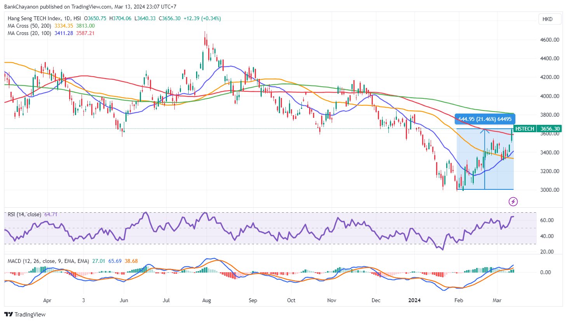Image resolution: width=567 pixels, height=322 pixels.
Task: Click the purple lightning bolt icon
Action: 513,201
